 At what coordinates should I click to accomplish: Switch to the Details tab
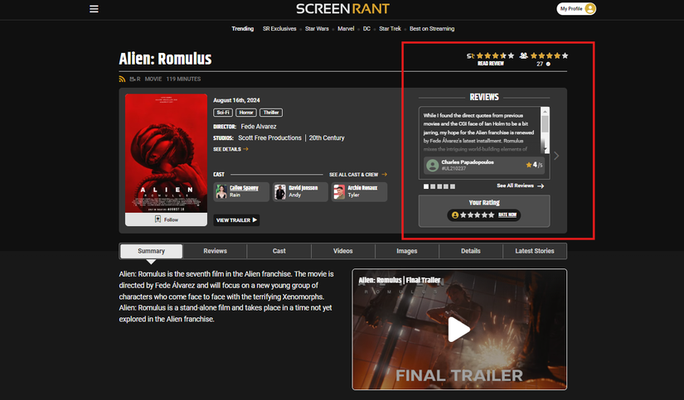point(471,251)
